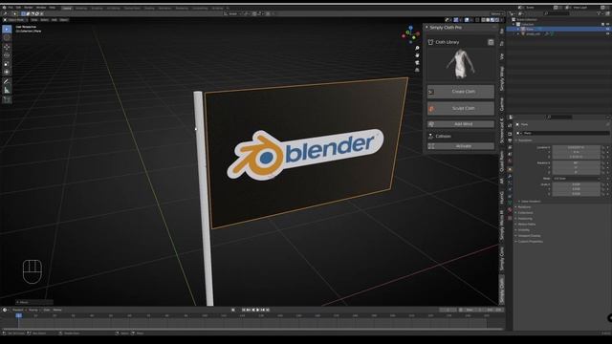Select the Select Box tool

point(7,30)
